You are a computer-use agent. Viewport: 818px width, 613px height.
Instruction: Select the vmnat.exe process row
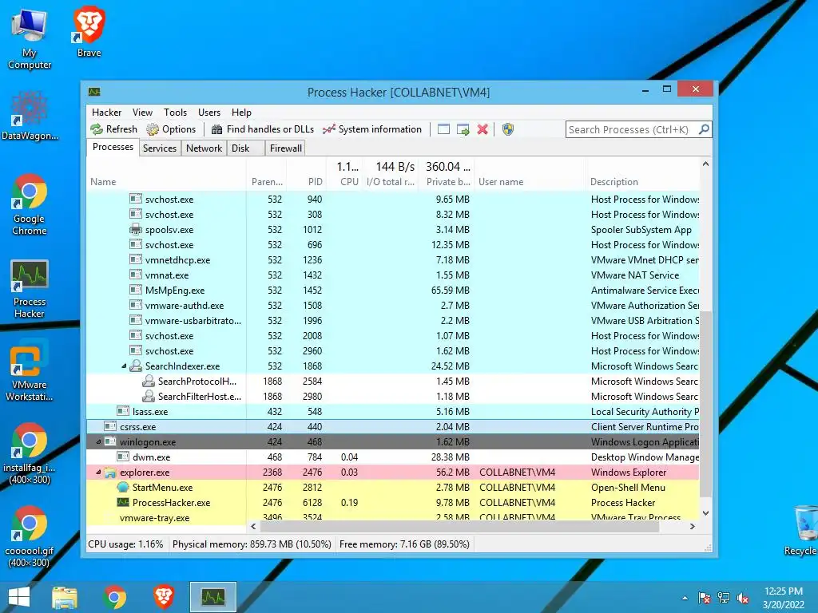[x=393, y=275]
